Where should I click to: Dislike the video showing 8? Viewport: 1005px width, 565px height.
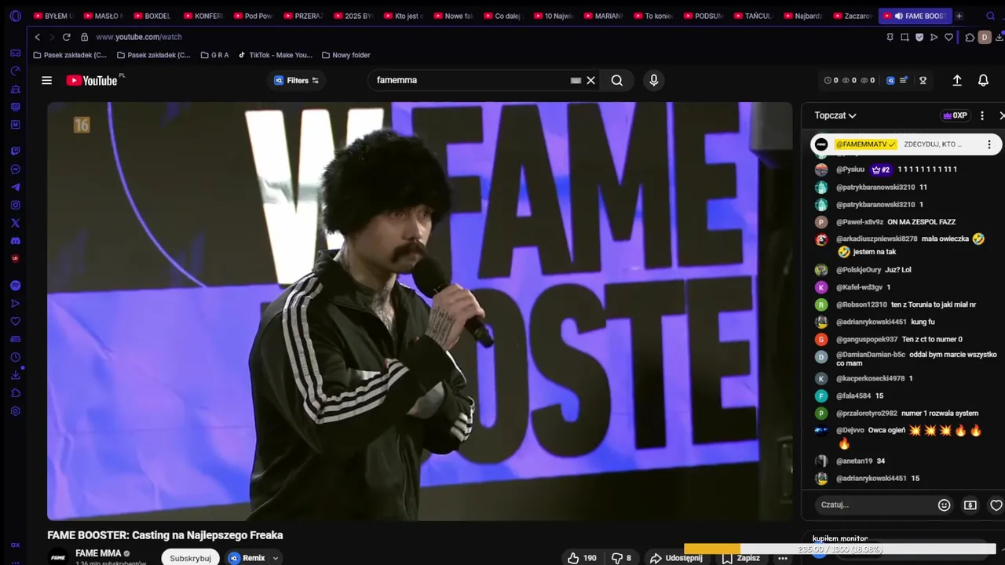pos(623,558)
